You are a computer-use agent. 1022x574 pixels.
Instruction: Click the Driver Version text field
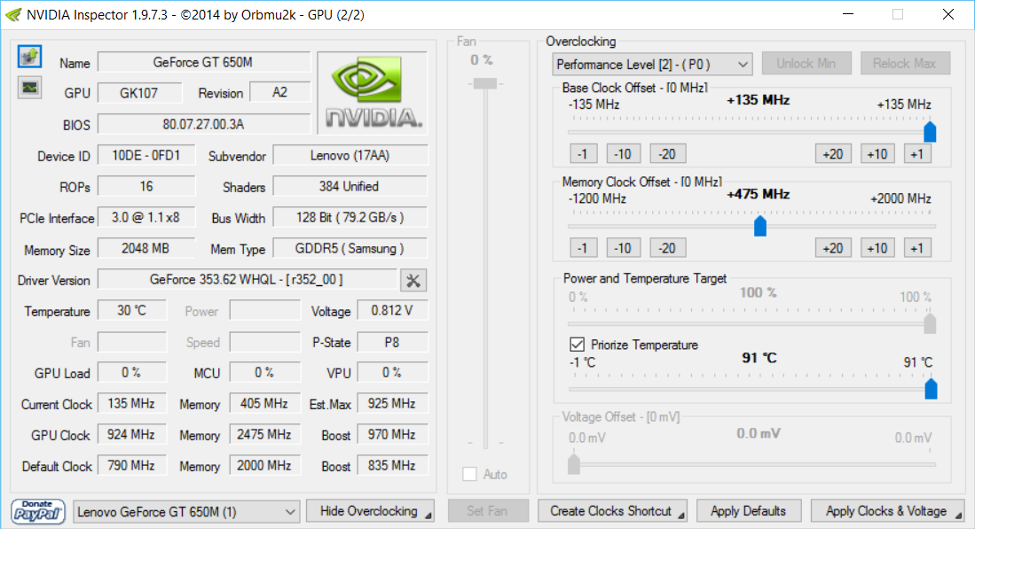(x=247, y=280)
